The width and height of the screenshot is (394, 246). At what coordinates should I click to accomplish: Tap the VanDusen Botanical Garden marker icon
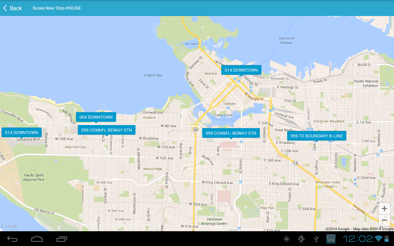pyautogui.click(x=215, y=214)
